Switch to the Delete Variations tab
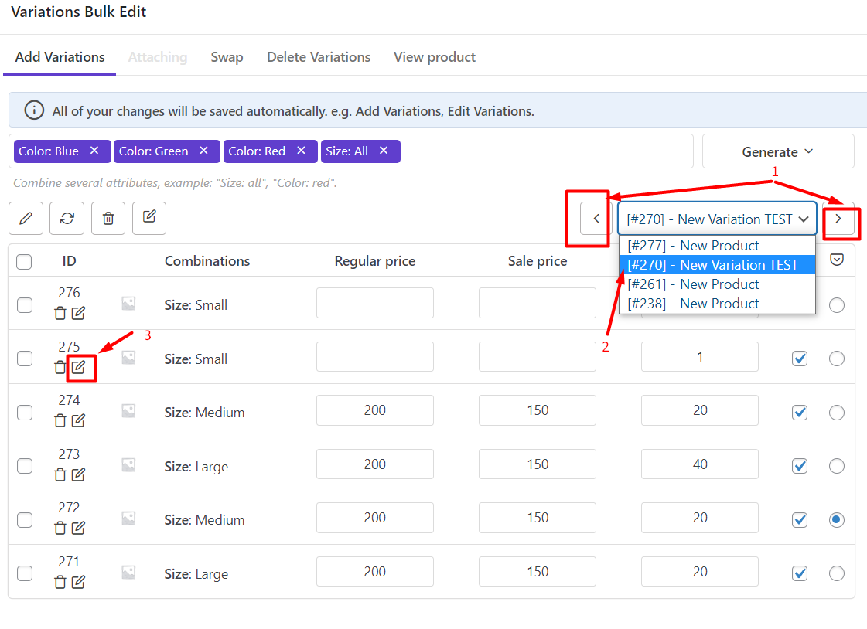Image resolution: width=867 pixels, height=629 pixels. coord(319,57)
